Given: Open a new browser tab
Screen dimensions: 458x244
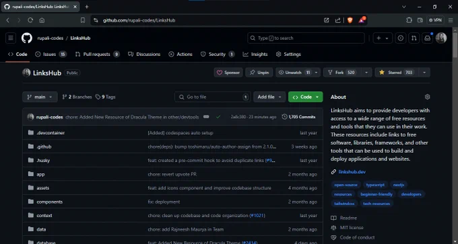Looking at the screenshot, I should point(86,7).
